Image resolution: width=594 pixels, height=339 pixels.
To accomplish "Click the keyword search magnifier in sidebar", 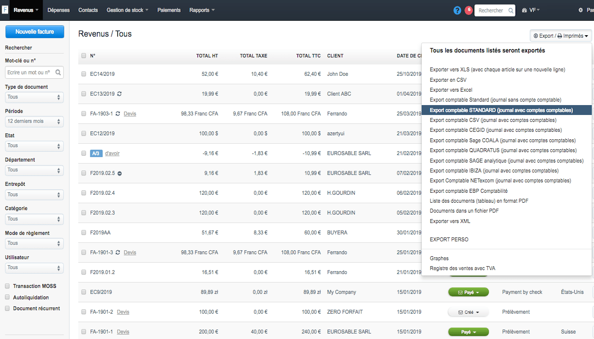I will click(58, 72).
